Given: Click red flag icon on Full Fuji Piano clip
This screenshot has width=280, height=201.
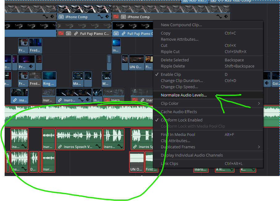Looking at the screenshot, I should (61, 33).
